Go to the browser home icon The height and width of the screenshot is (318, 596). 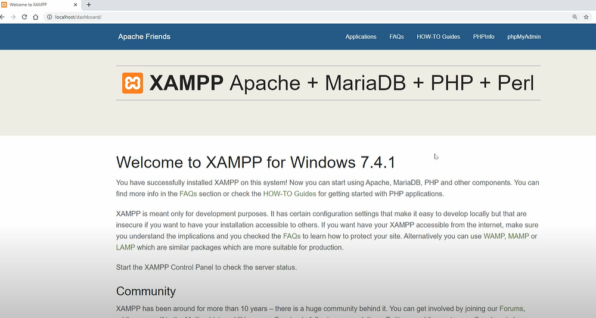click(x=36, y=17)
